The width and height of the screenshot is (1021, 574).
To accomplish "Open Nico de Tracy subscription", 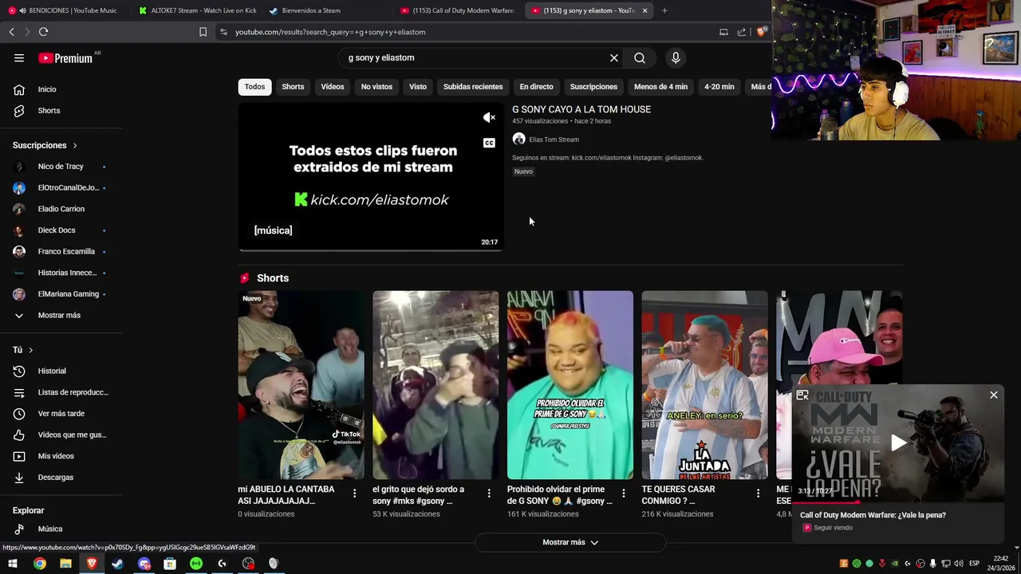I will click(x=61, y=167).
